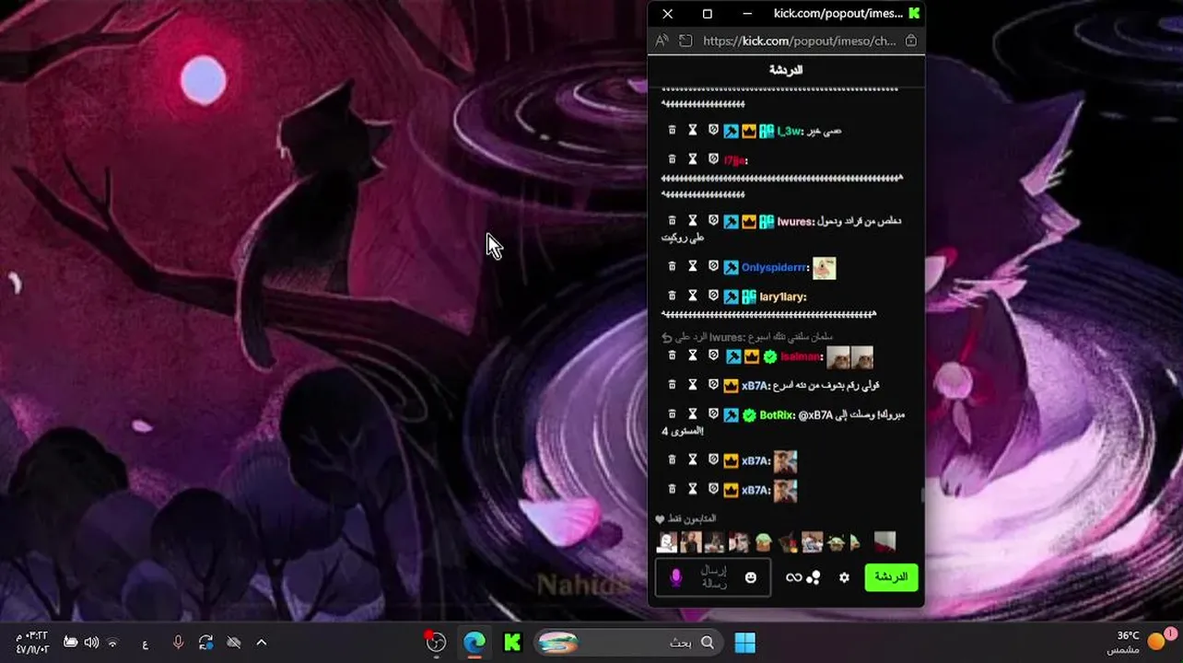Viewport: 1183px width, 663px height.
Task: Timeout isalman with hourglass icon
Action: point(693,356)
